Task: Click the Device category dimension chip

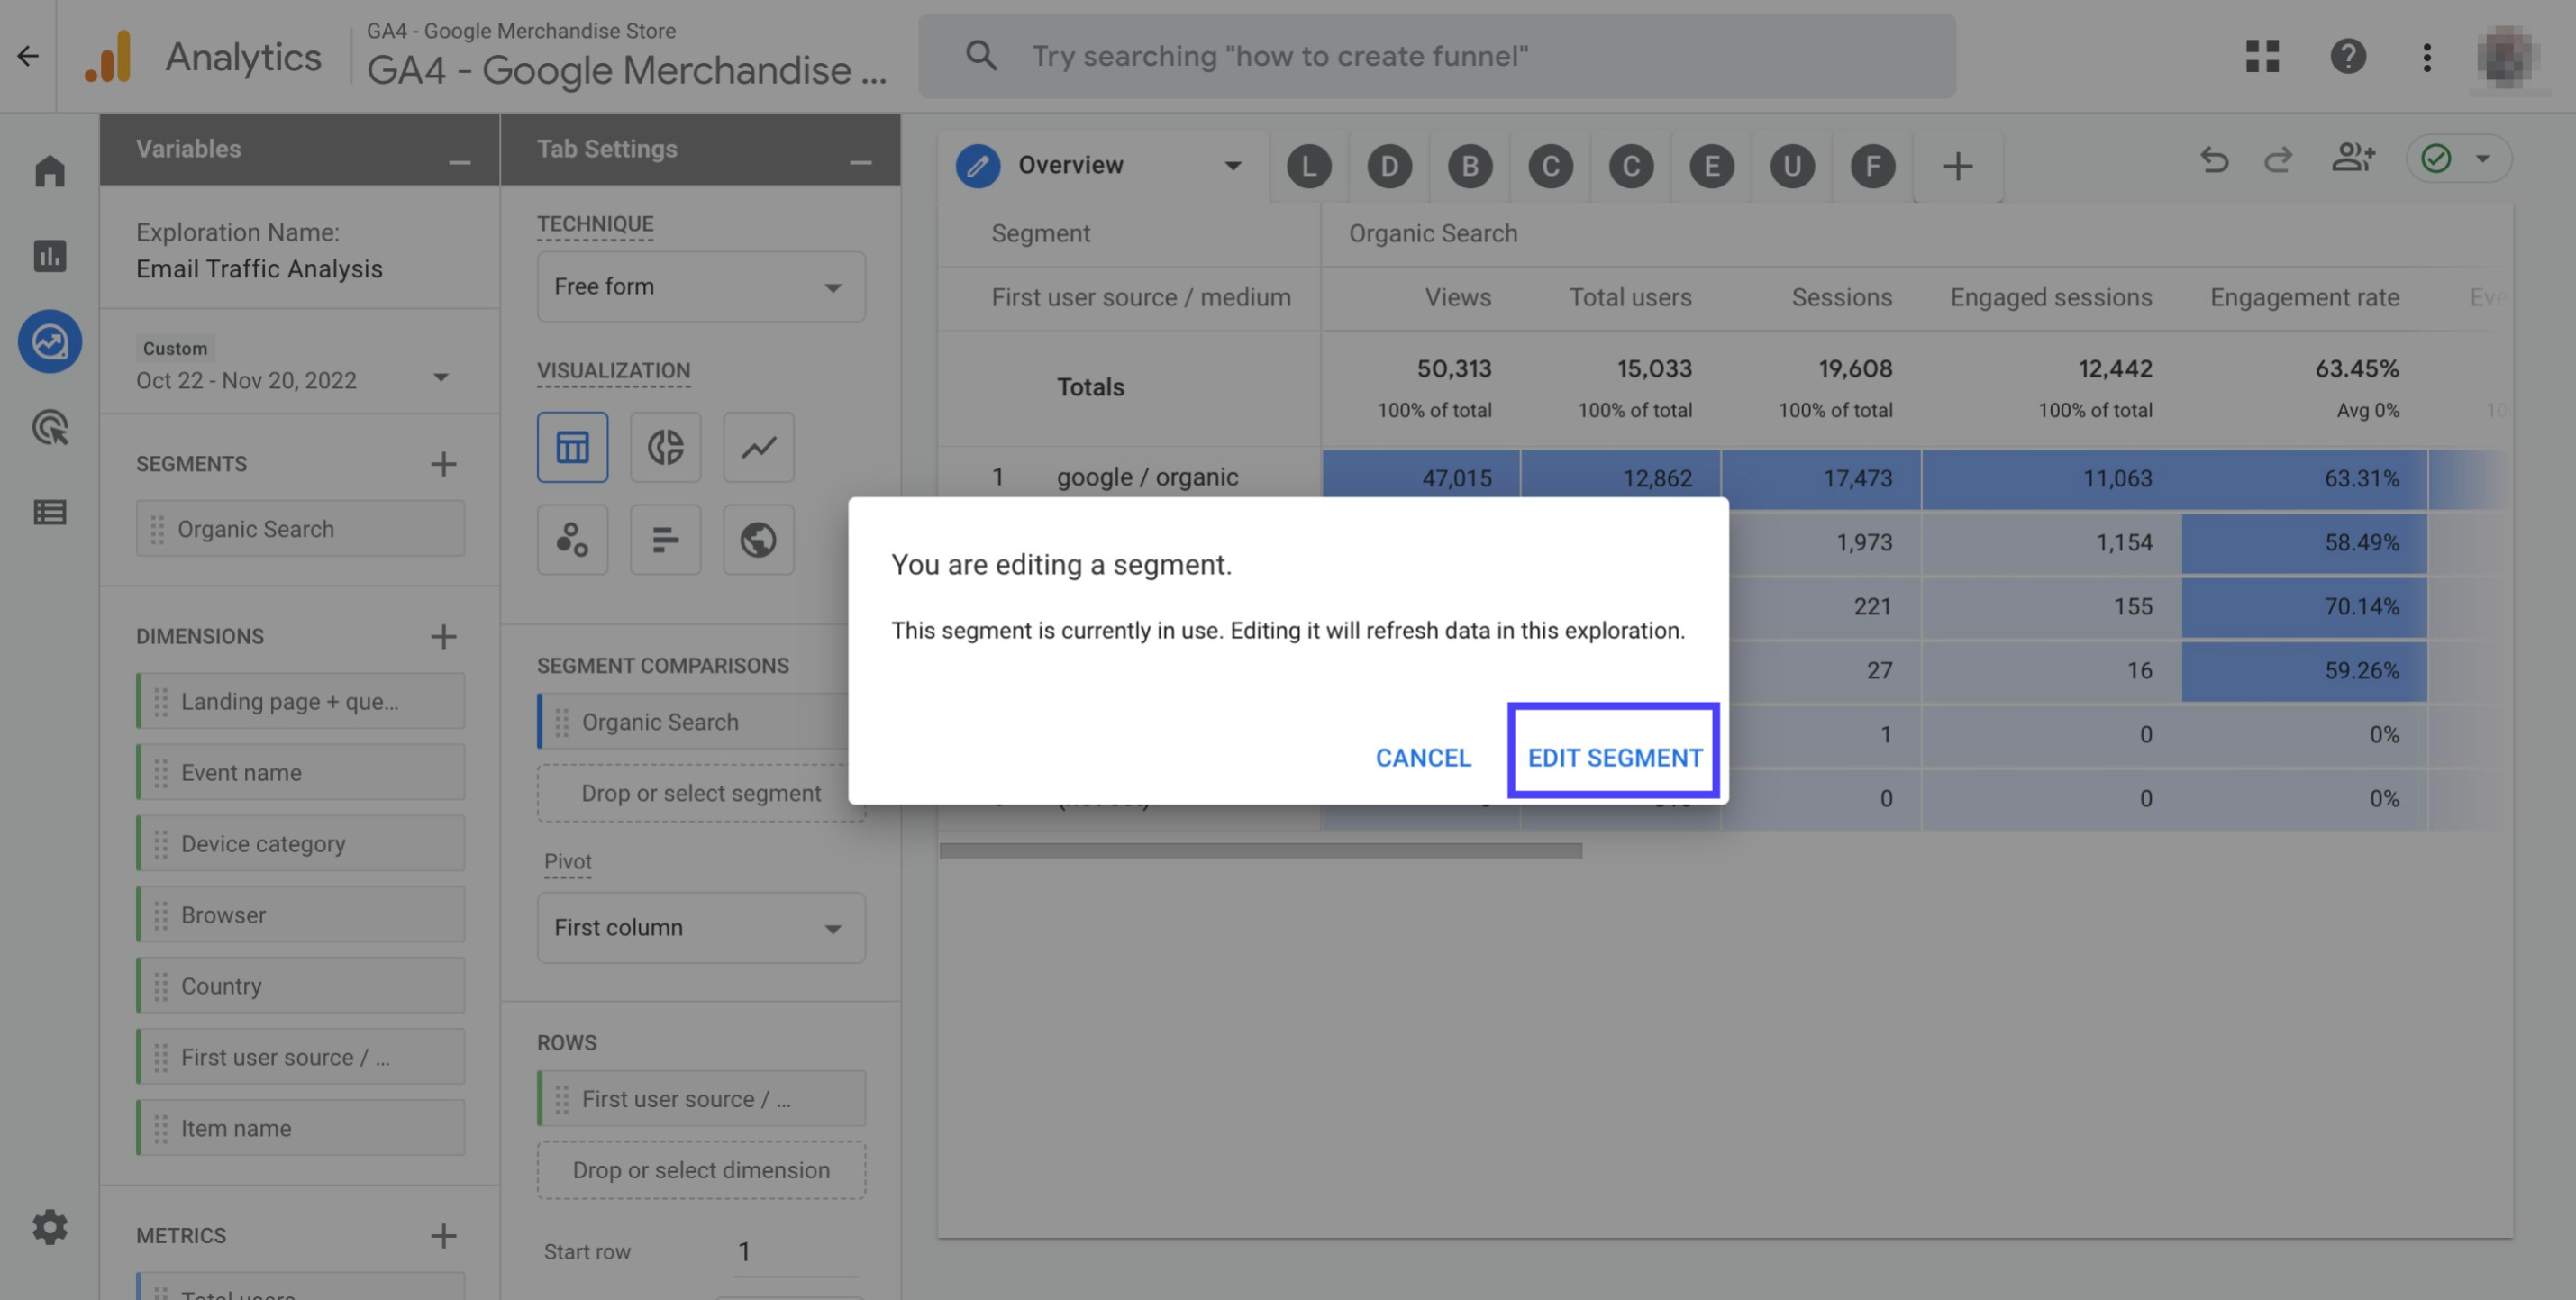Action: tap(300, 844)
